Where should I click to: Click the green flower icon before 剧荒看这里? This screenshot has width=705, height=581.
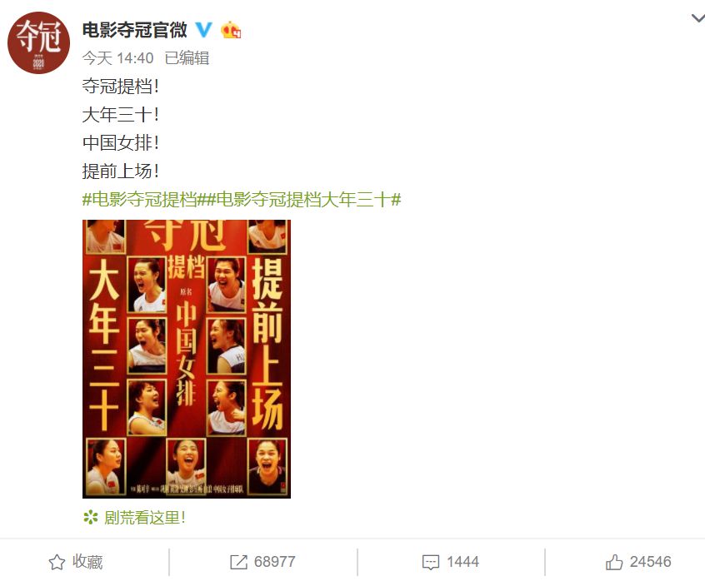[90, 517]
